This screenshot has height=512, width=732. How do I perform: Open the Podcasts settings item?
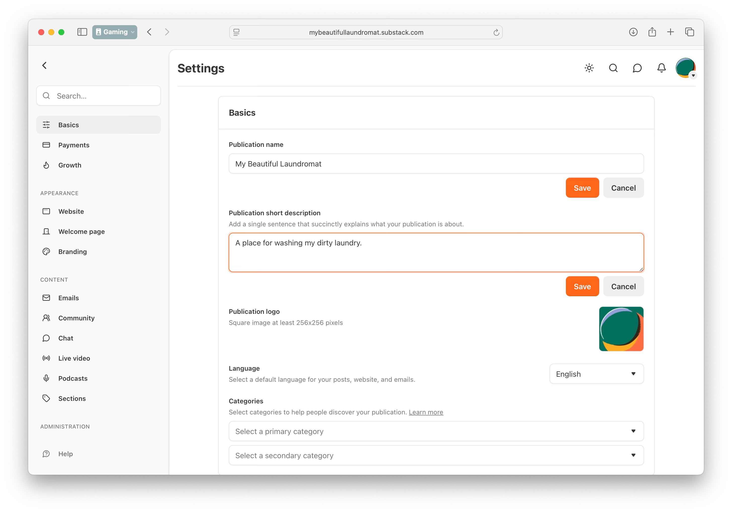coord(73,378)
